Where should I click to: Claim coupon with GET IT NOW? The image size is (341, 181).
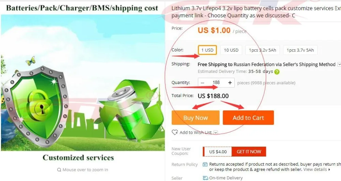pyautogui.click(x=249, y=151)
